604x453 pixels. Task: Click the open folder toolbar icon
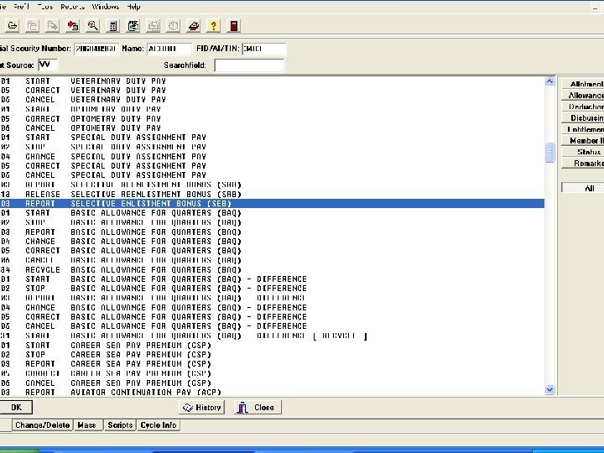[13, 26]
